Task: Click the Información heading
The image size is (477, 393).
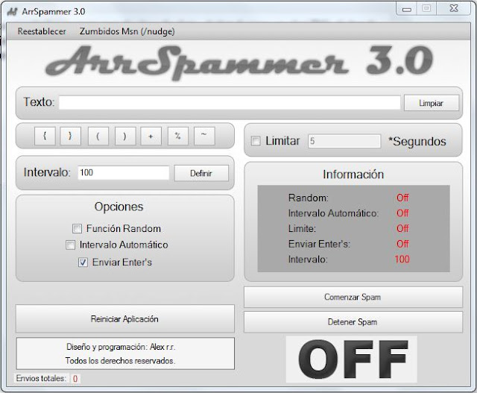Action: click(353, 175)
